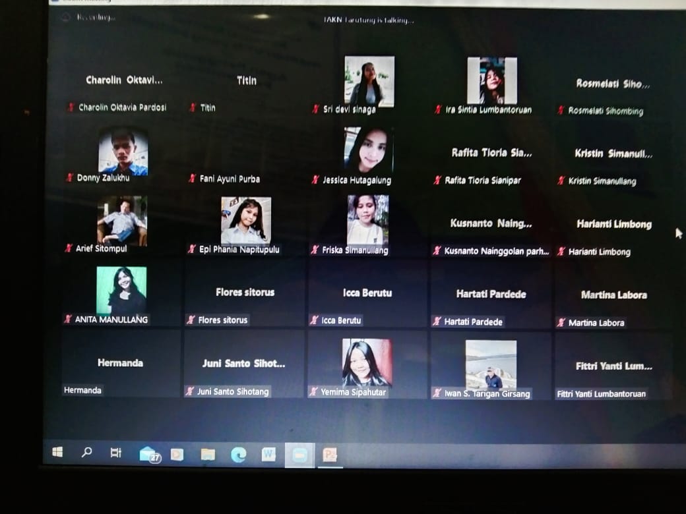Click the large 'Rafita Tioria Sia...' tile name
Viewport: 686px width, 514px height.
click(x=492, y=152)
